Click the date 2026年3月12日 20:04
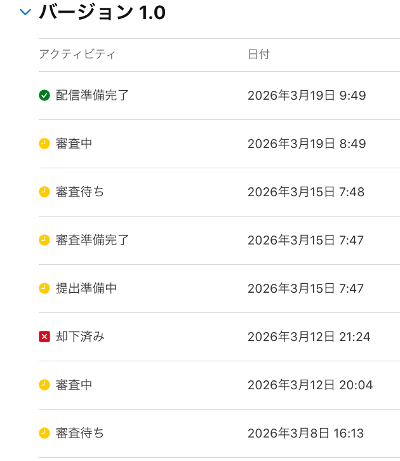 (x=310, y=385)
